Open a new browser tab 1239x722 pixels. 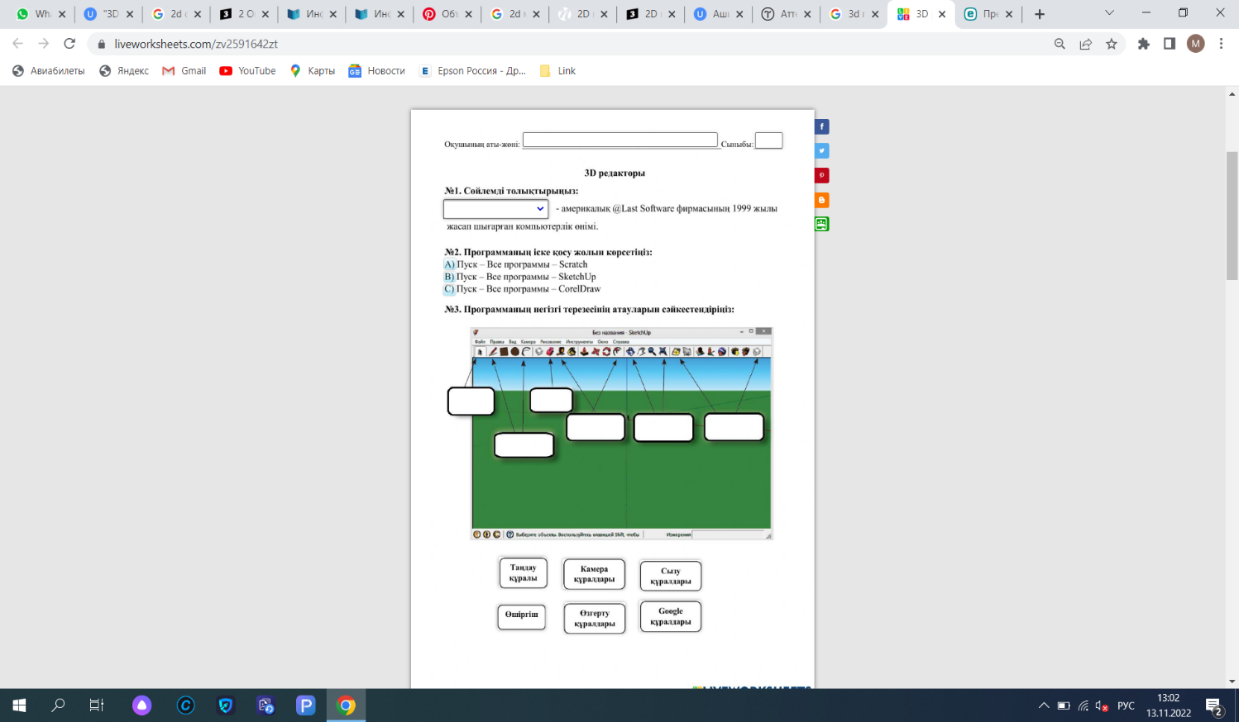(x=1040, y=14)
